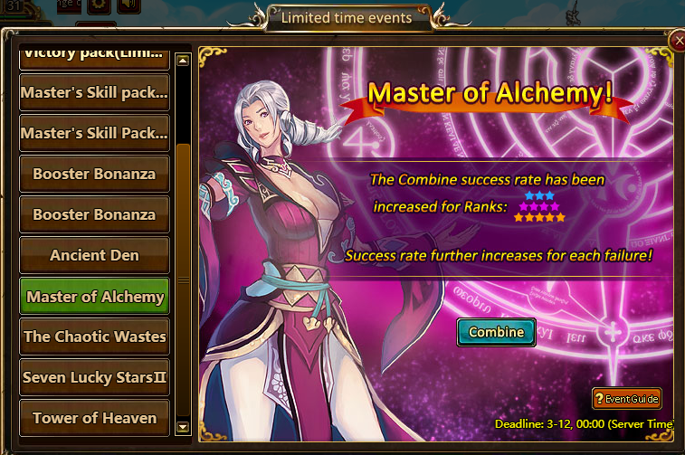
Task: Open the second Booster Bonanza entry
Action: click(94, 214)
